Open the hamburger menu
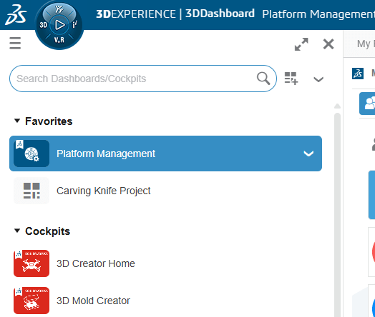The height and width of the screenshot is (317, 375). tap(15, 43)
